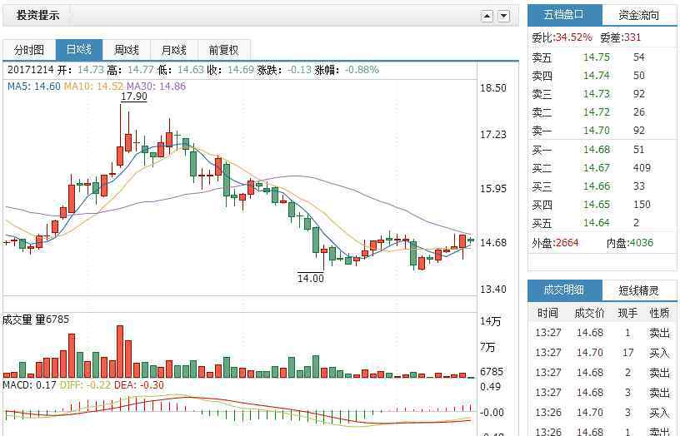Select the 成交明细 tab
The height and width of the screenshot is (436, 680).
pos(564,290)
